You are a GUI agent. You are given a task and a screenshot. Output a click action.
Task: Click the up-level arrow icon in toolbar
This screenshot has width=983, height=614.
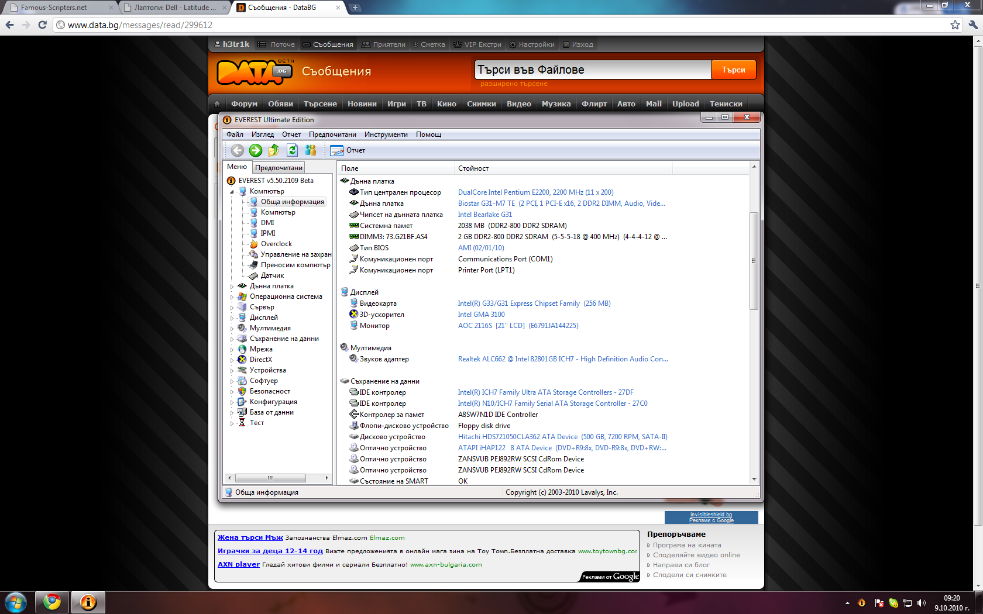[274, 150]
